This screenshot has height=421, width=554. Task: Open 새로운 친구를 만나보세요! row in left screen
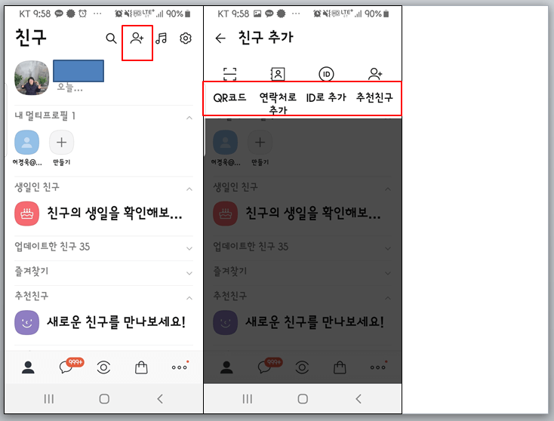[x=104, y=322]
